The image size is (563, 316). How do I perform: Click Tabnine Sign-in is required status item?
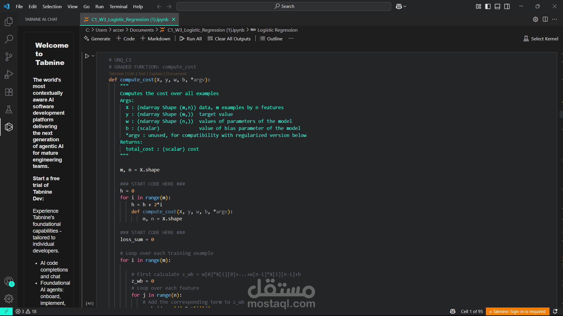tap(518, 311)
